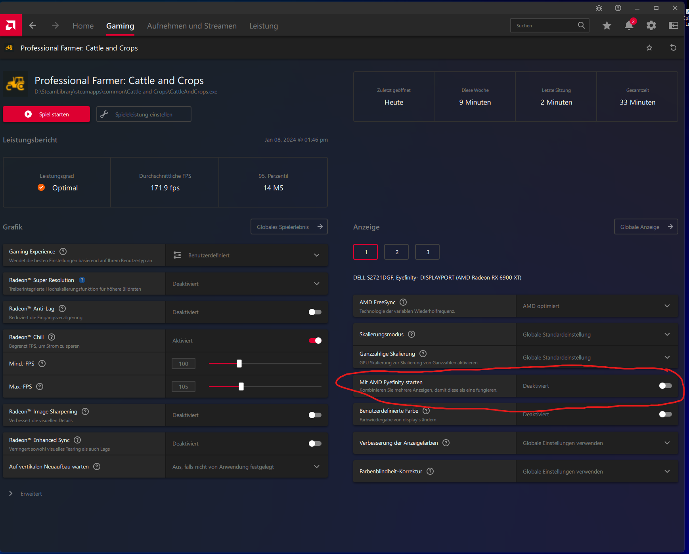Switch to the Home tab

pos(83,26)
